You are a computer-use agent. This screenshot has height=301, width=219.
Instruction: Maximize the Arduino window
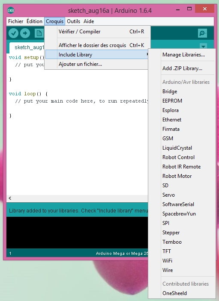click(189, 9)
